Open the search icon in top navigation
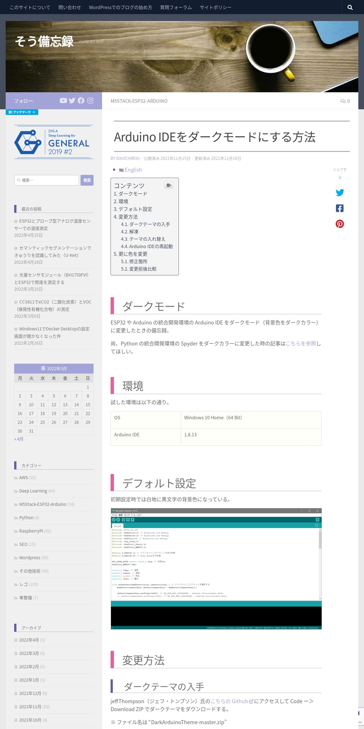The image size is (364, 729). 350,7
